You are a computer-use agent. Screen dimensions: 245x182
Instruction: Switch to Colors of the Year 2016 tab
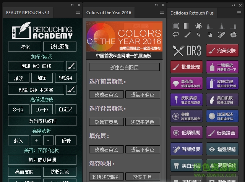(x=109, y=13)
